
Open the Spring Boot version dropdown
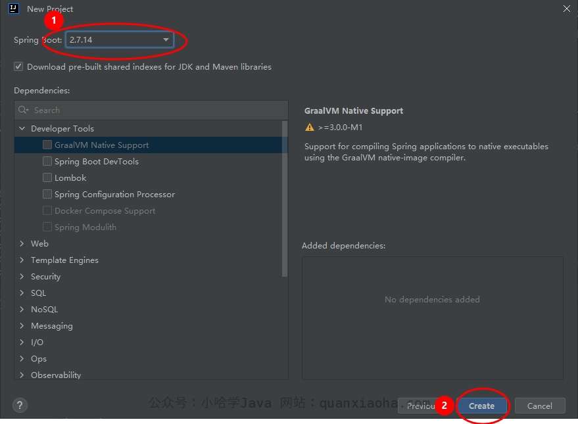tap(119, 40)
